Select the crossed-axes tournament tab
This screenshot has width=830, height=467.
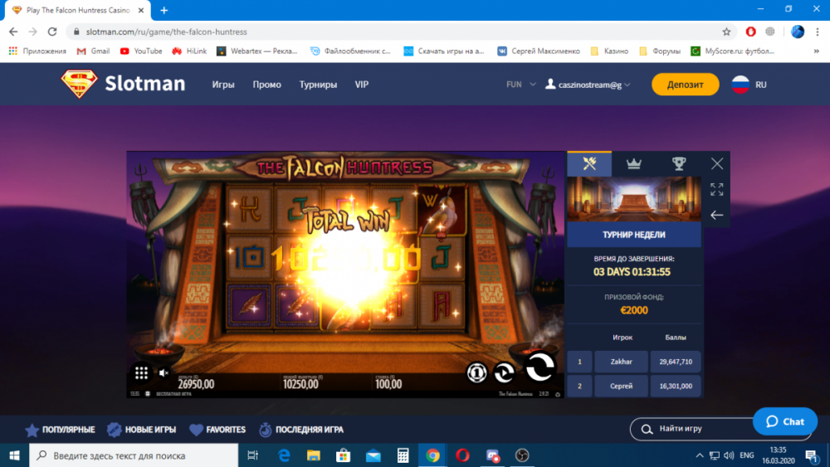589,163
